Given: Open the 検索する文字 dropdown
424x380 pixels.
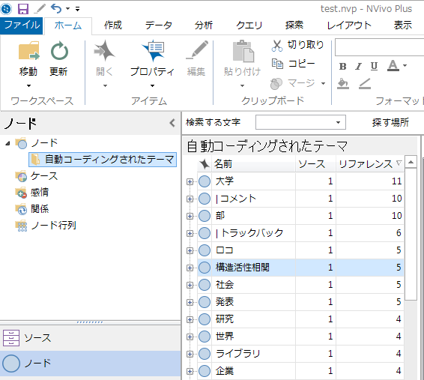Looking at the screenshot, I should coord(338,122).
